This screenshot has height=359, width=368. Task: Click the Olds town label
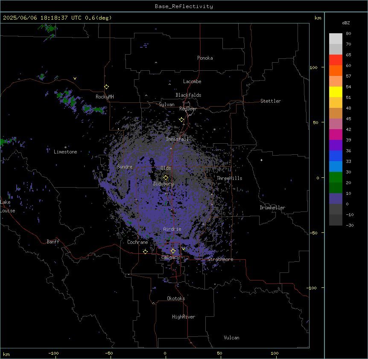(x=166, y=168)
